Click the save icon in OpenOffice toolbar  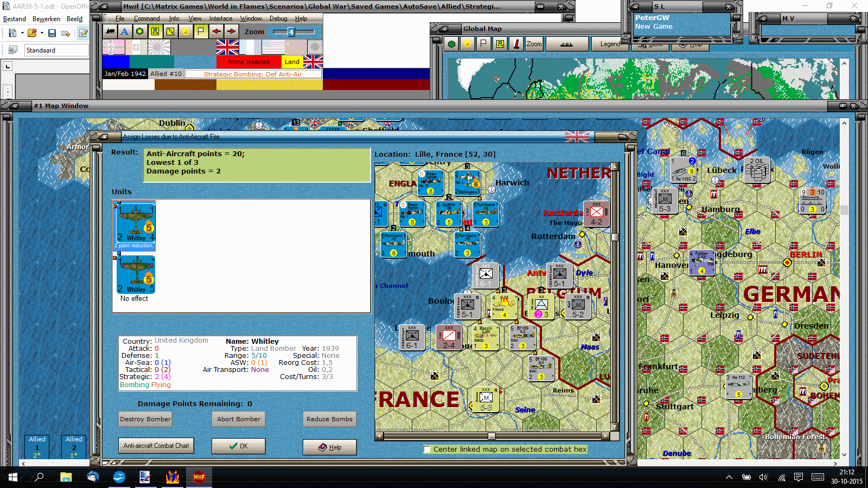click(x=52, y=33)
